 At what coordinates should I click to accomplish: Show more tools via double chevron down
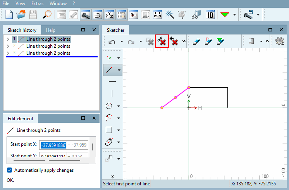pyautogui.click(x=112, y=177)
